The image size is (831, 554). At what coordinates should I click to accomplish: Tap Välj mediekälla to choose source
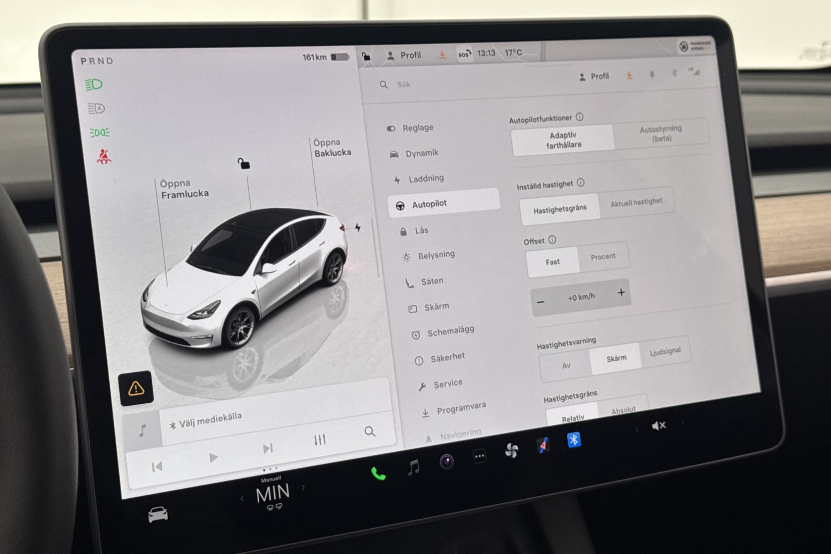click(206, 421)
